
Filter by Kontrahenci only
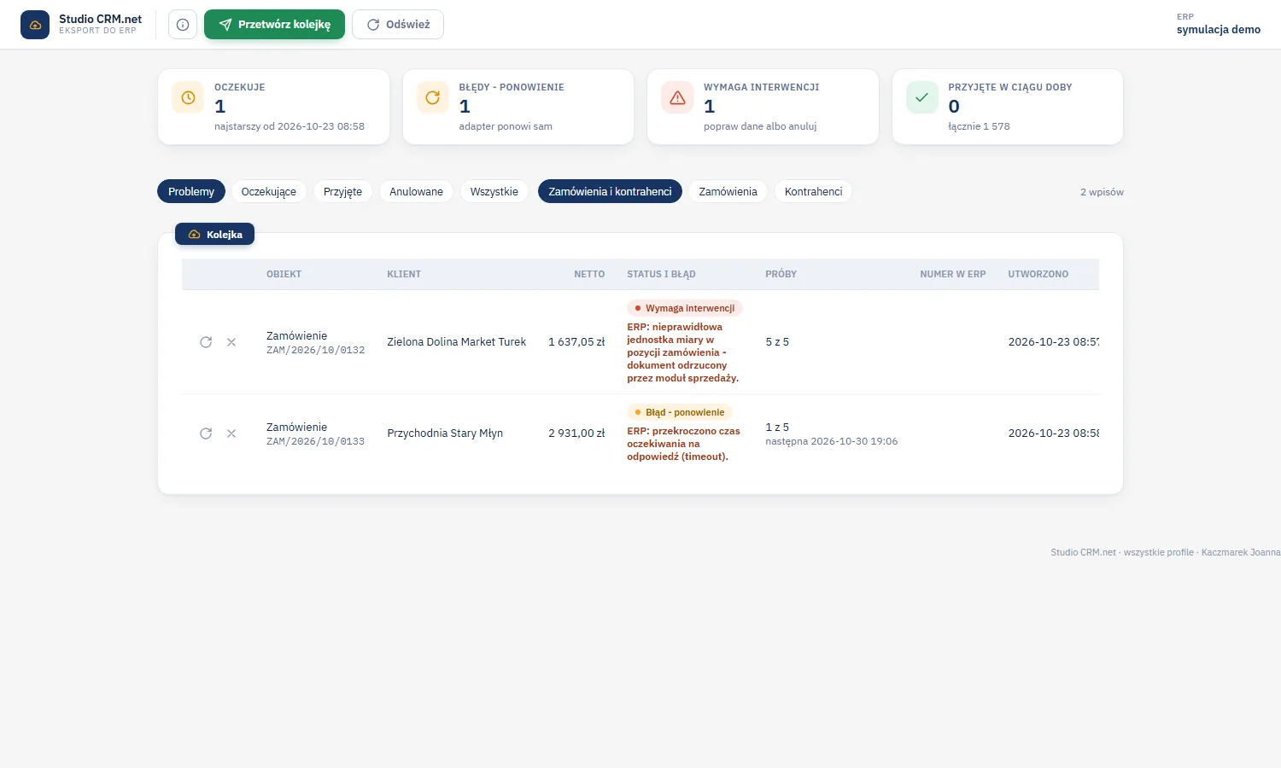[813, 192]
